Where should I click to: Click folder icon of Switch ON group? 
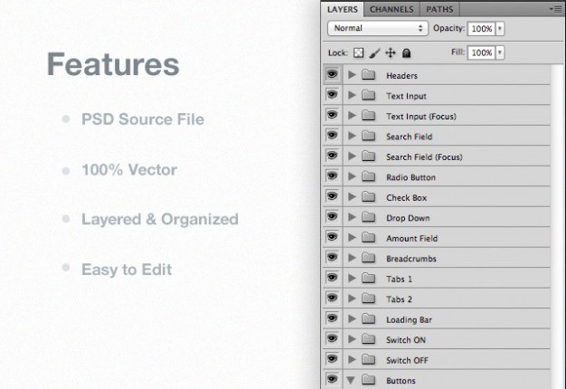[369, 339]
